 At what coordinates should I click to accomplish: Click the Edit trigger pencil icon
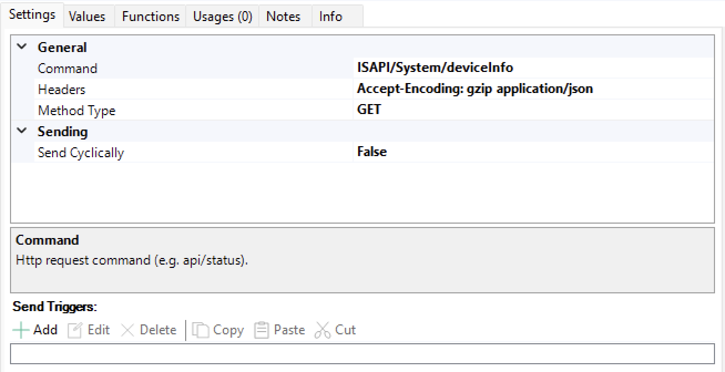[x=75, y=330]
